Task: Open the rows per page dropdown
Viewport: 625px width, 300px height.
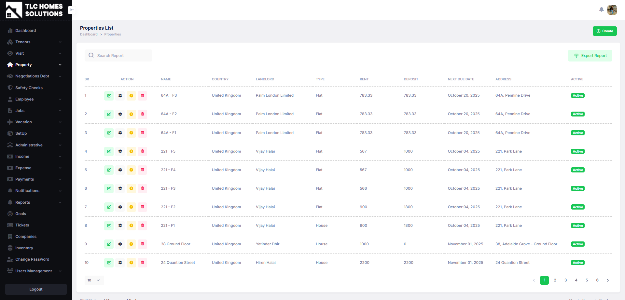Action: [x=94, y=280]
